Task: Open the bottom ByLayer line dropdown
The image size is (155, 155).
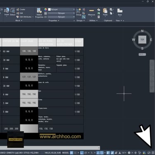Action: [x=61, y=17]
